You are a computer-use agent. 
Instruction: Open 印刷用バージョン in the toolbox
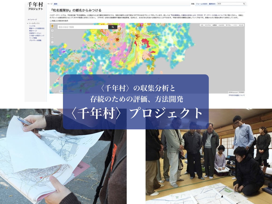[x=35, y=33]
